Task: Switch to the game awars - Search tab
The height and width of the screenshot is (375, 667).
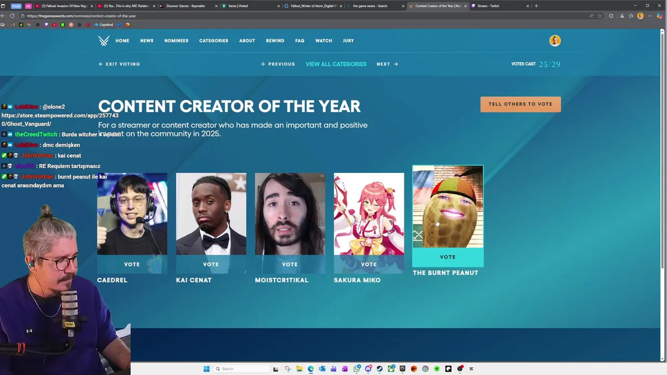Action: pyautogui.click(x=374, y=6)
